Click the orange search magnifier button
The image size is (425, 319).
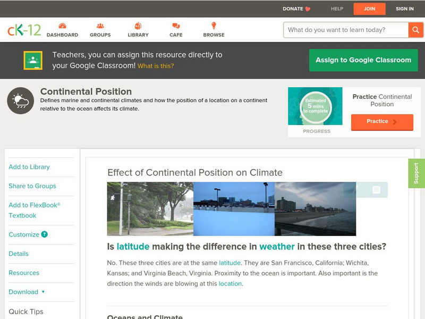(x=415, y=30)
